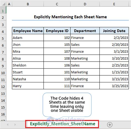Image resolution: width=131 pixels, height=129 pixels.
Task: Add a new sheet with plus icon
Action: (x=110, y=125)
